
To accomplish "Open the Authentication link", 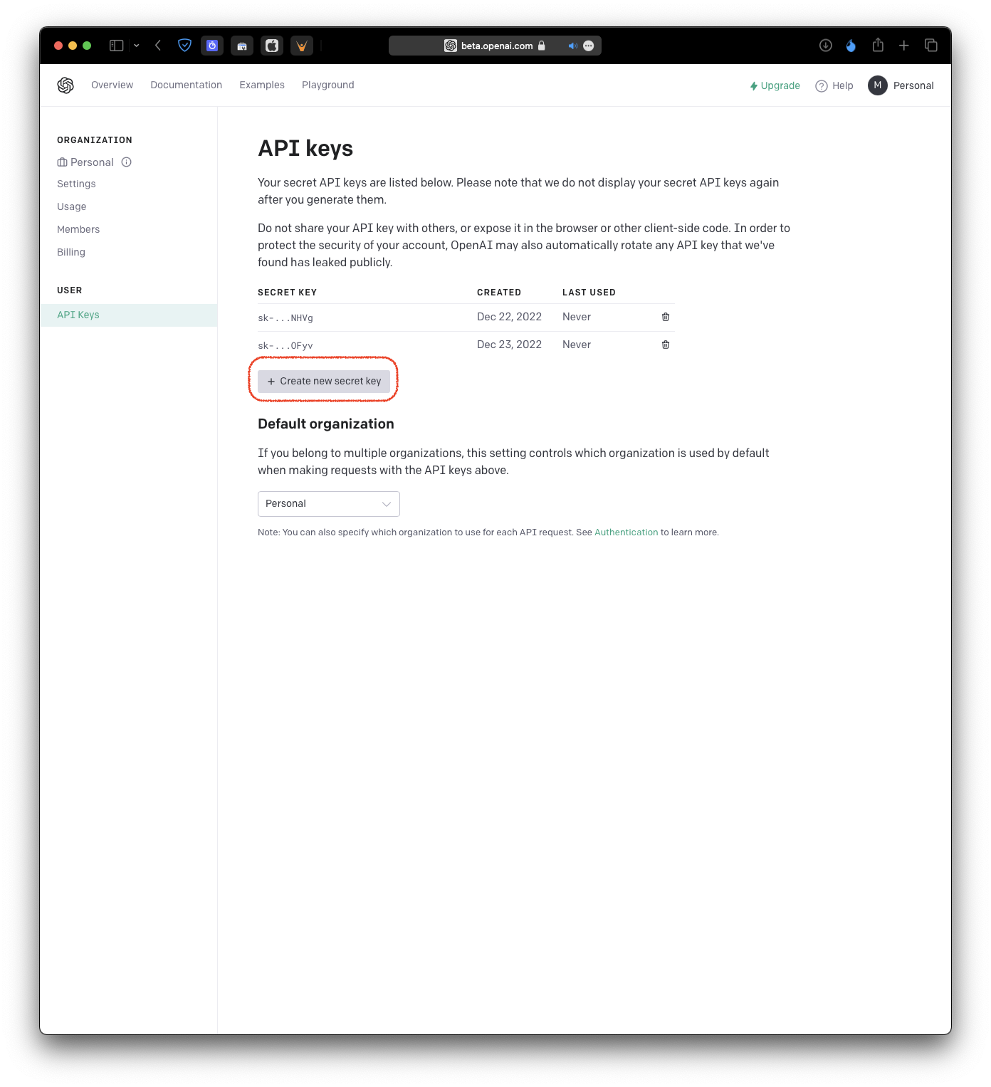I will (x=626, y=532).
